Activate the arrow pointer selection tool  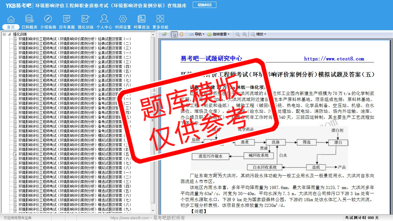pos(174,34)
